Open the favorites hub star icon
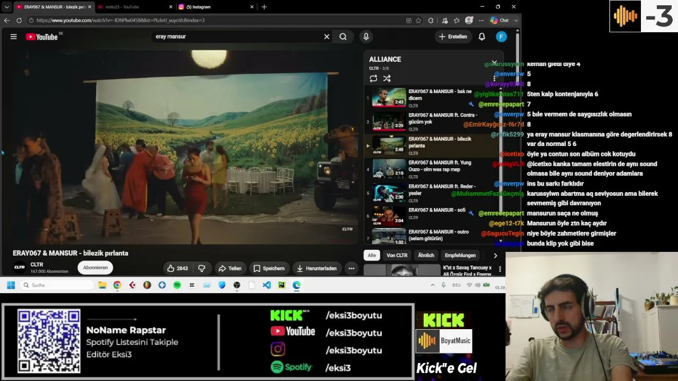 point(457,20)
